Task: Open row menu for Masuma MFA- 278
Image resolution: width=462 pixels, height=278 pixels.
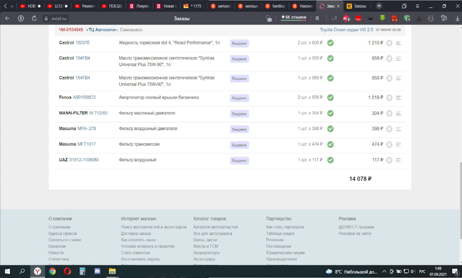Action: coord(398,129)
